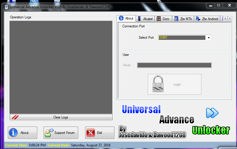237x149 pixels.
Task: Click the user chat icon on Support Forum
Action: [x=49, y=133]
